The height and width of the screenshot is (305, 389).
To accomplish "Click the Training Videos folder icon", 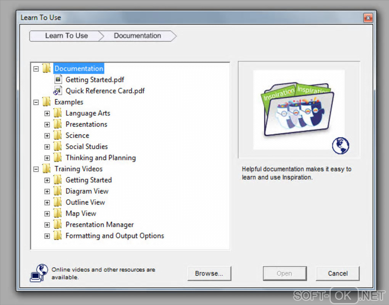I will tap(47, 169).
